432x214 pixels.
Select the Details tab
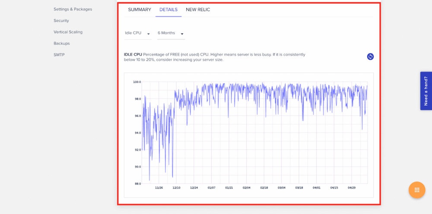[x=168, y=9]
